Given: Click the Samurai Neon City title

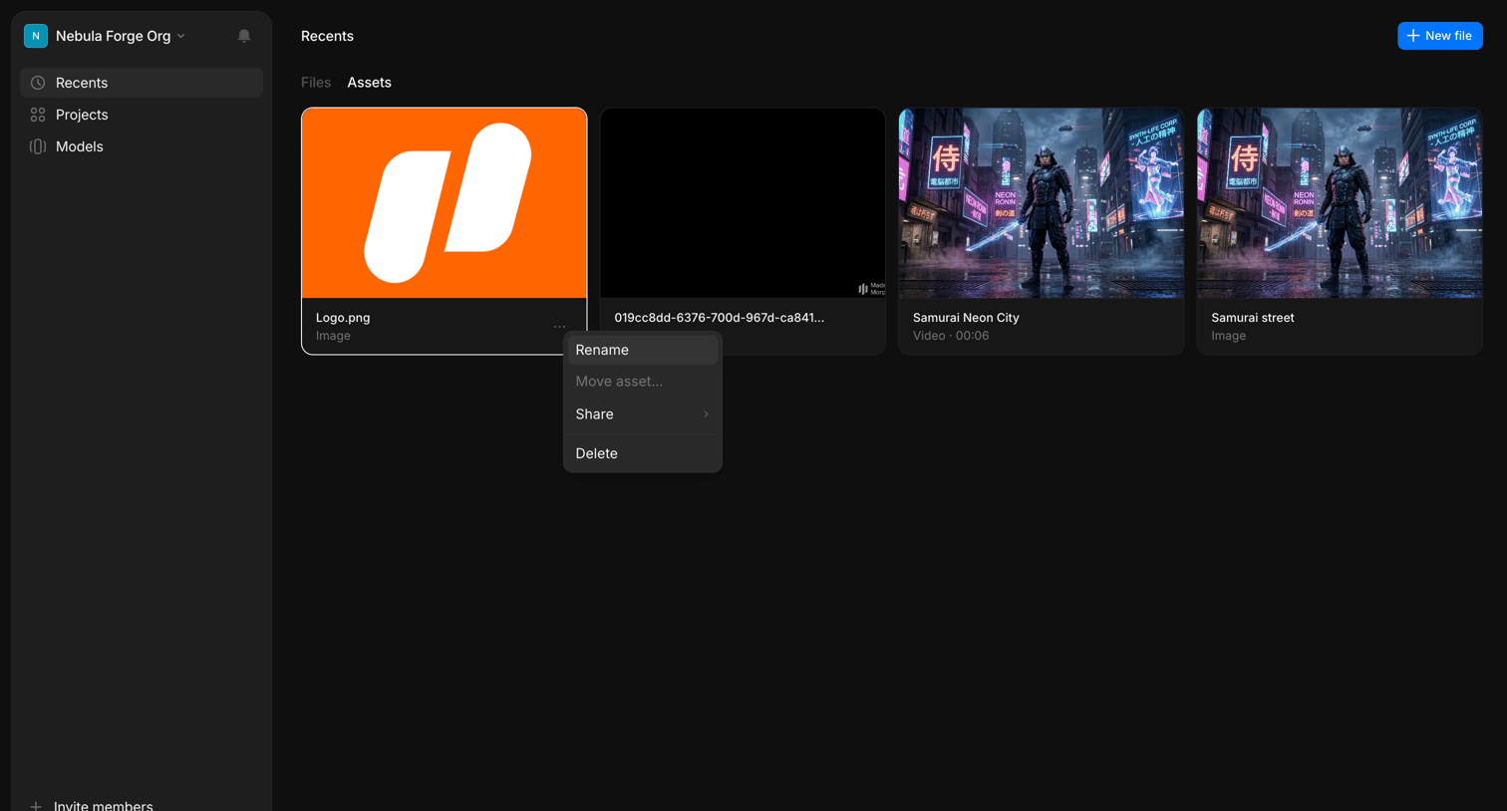Looking at the screenshot, I should pos(966,318).
